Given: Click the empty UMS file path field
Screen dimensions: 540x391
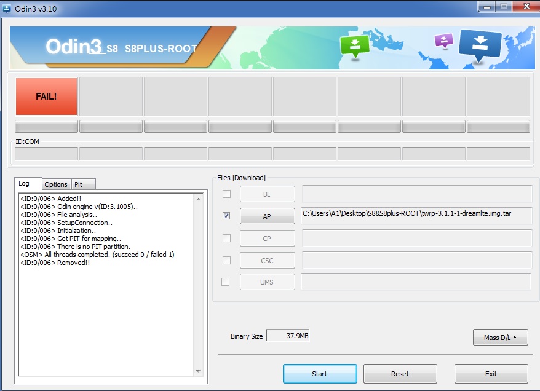Looking at the screenshot, I should (416, 282).
